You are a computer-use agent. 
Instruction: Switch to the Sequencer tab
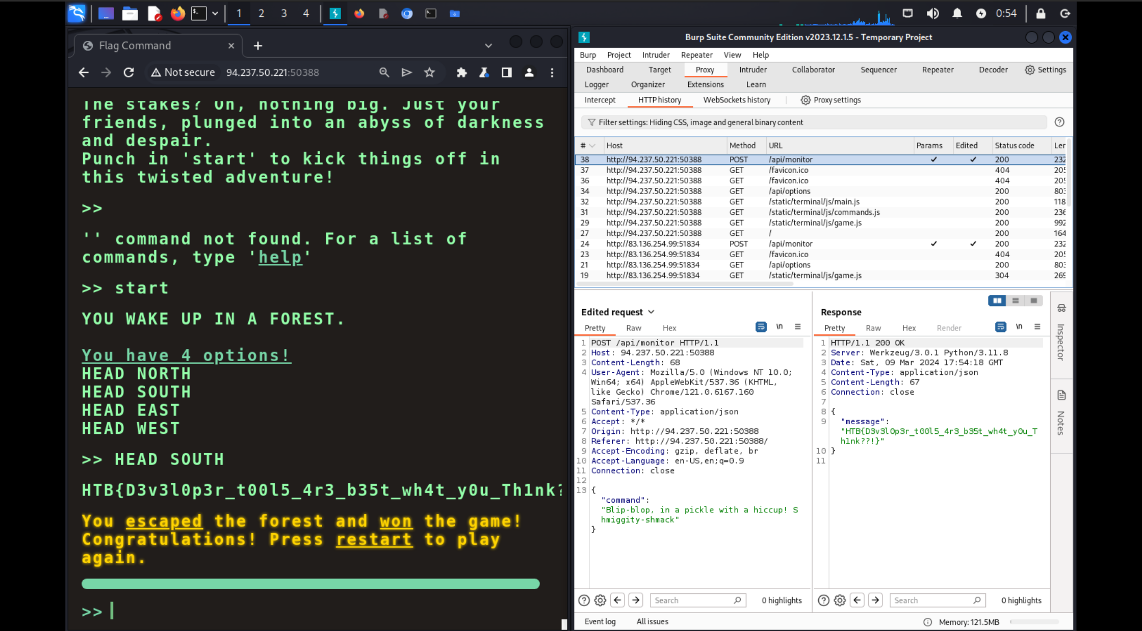click(878, 70)
